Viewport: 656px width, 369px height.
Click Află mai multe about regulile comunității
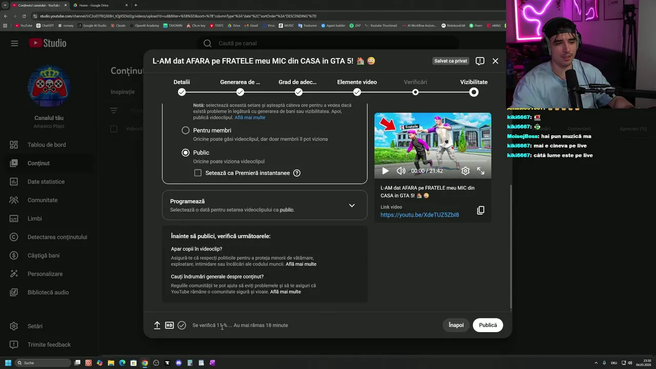[285, 292]
